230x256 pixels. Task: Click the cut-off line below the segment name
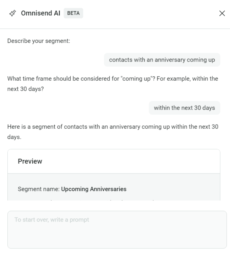tap(89, 200)
